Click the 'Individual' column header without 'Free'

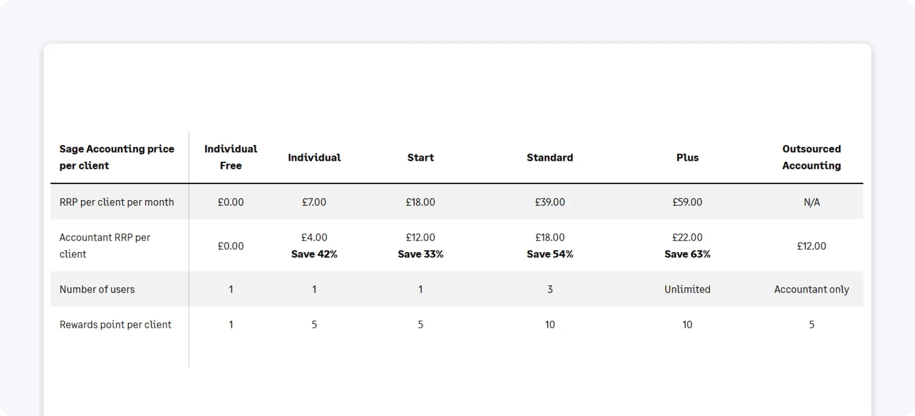click(x=314, y=157)
